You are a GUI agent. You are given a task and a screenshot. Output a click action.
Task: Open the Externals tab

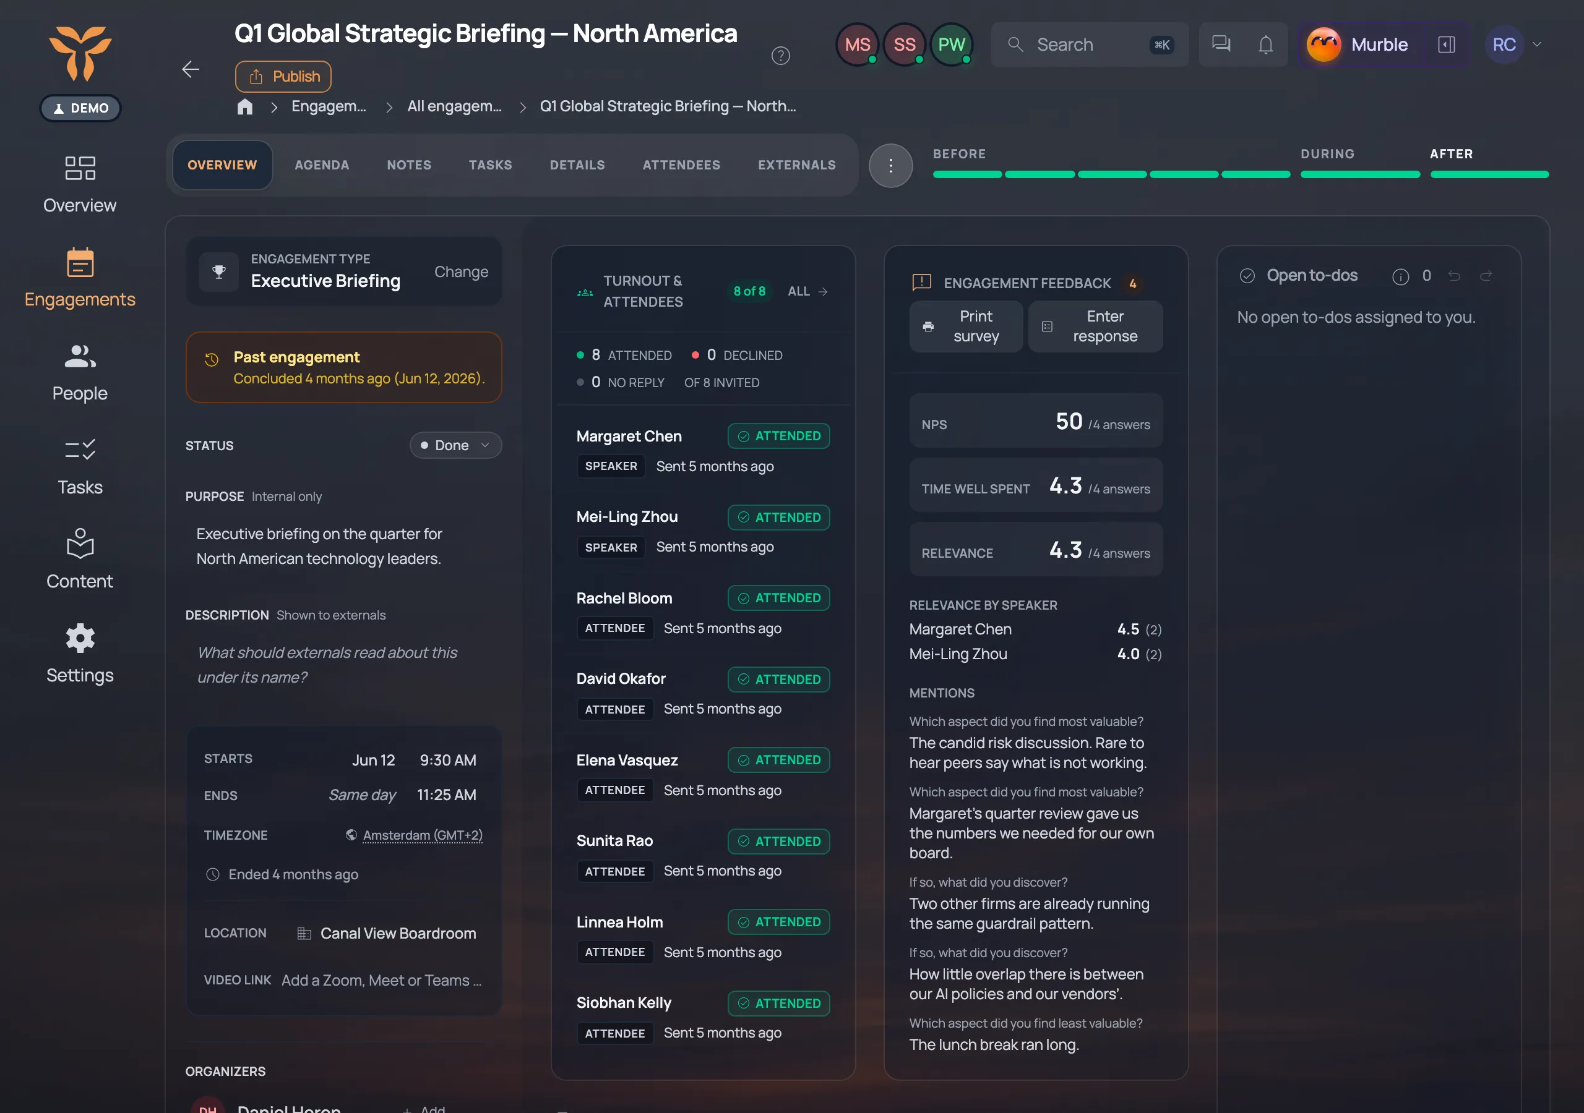pyautogui.click(x=797, y=166)
